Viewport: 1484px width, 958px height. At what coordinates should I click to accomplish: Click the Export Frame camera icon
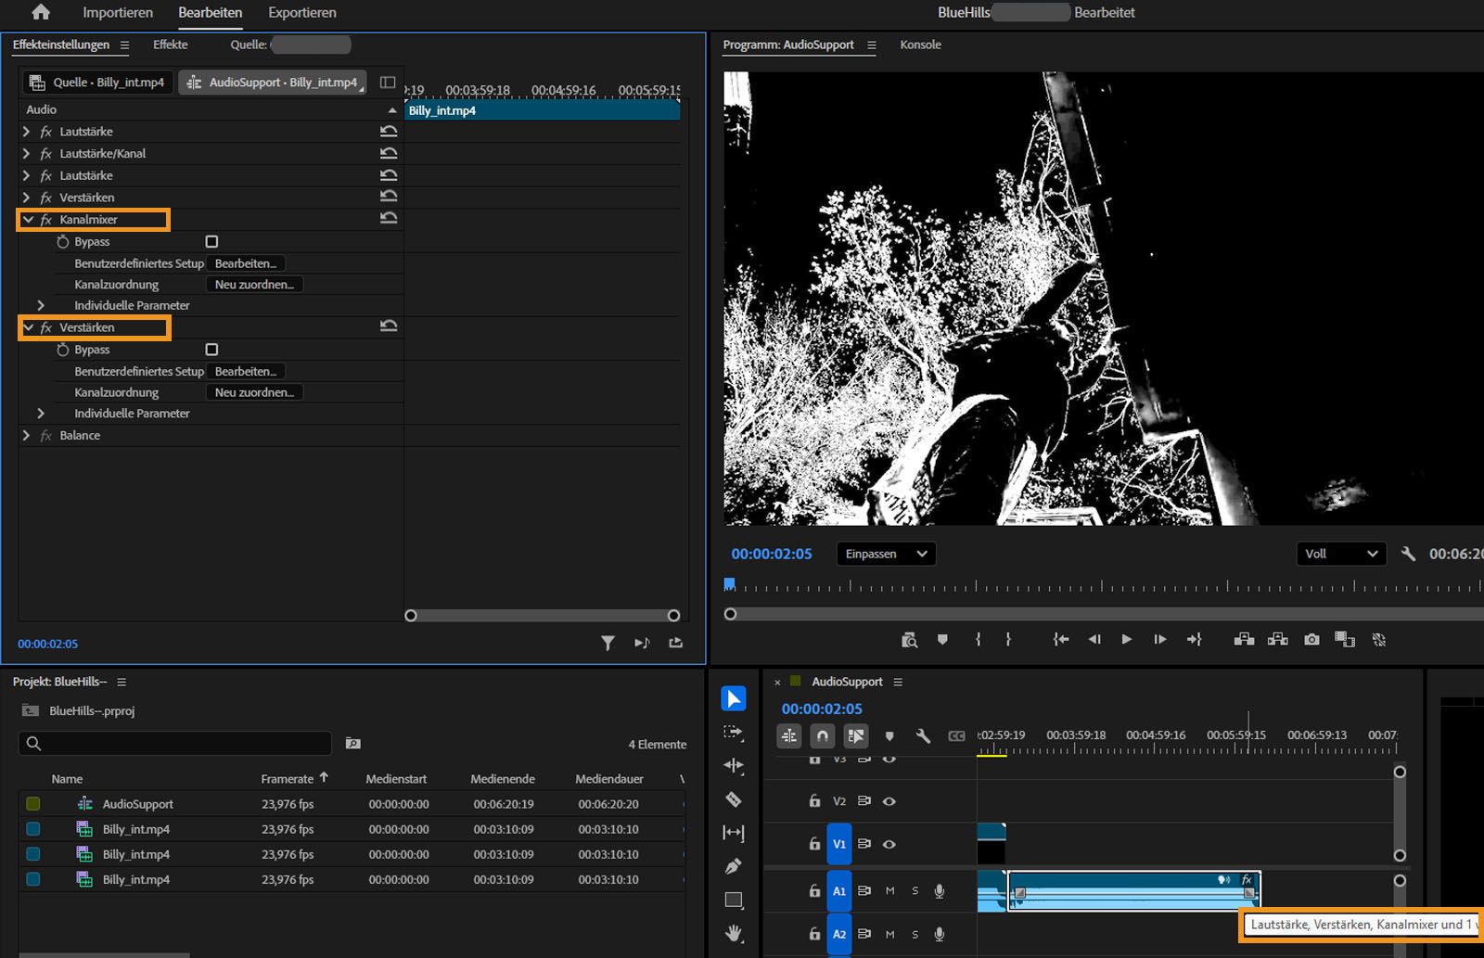click(1311, 640)
